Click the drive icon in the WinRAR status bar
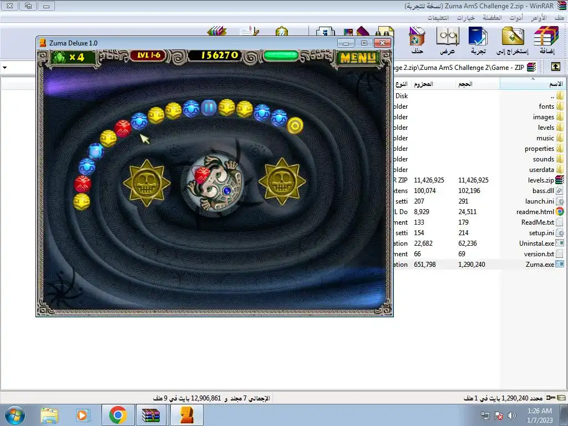The image size is (568, 426). (x=561, y=398)
